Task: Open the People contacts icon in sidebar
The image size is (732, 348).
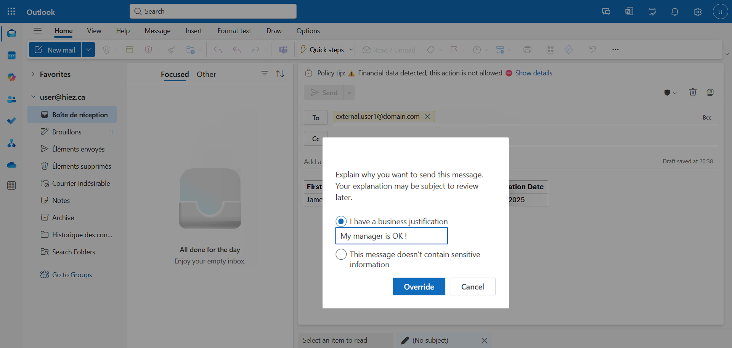Action: click(11, 99)
